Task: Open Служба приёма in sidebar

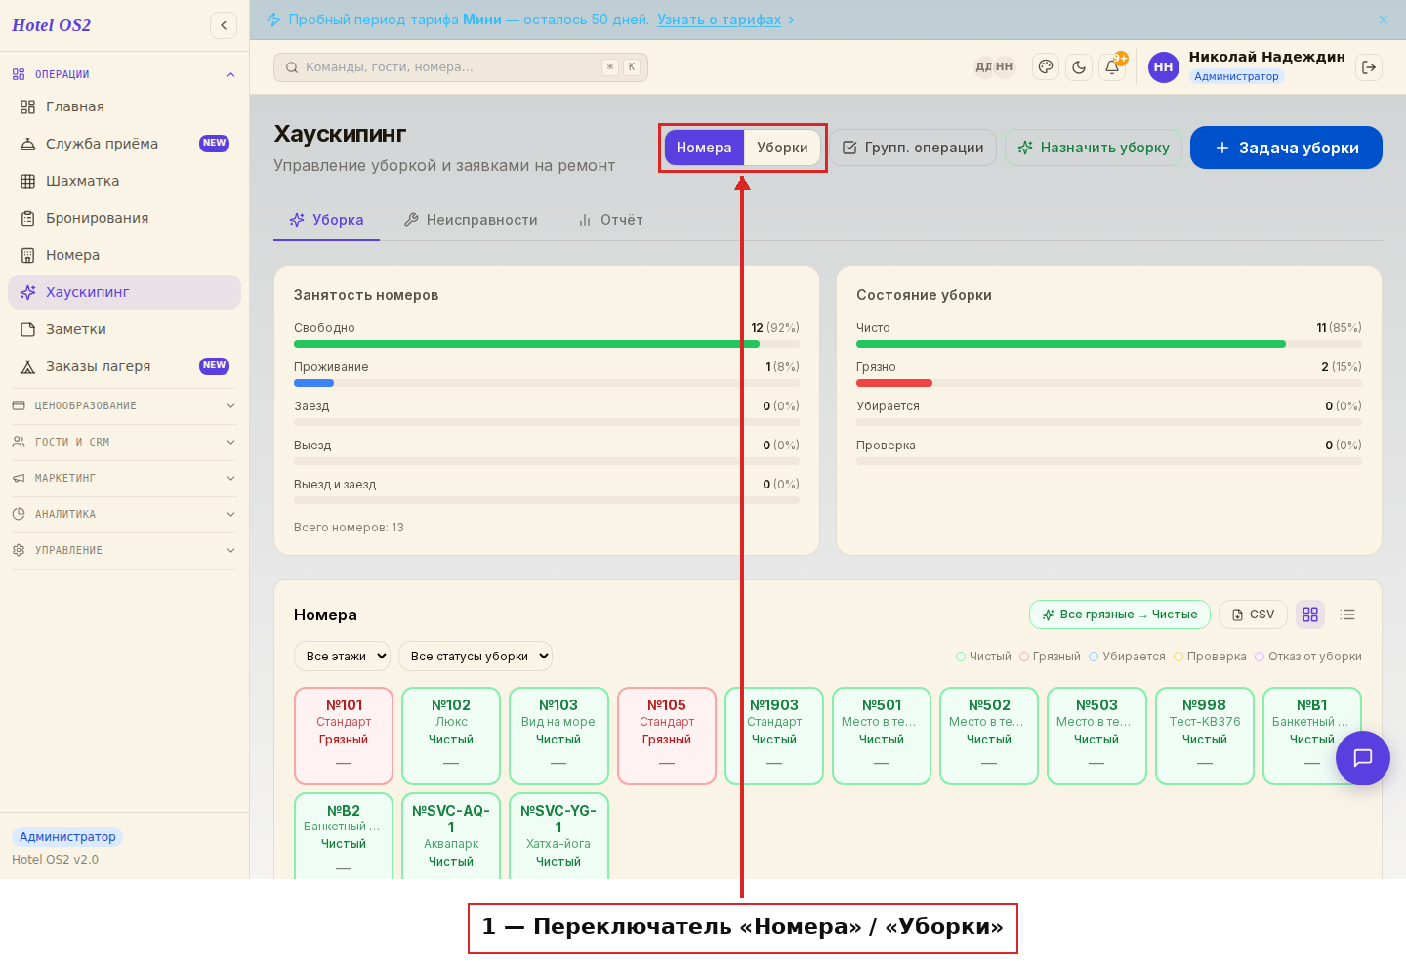Action: coord(124,144)
